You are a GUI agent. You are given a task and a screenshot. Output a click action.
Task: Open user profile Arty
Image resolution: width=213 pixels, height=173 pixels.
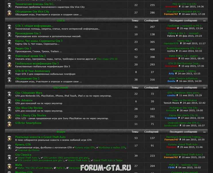[x=171, y=74]
